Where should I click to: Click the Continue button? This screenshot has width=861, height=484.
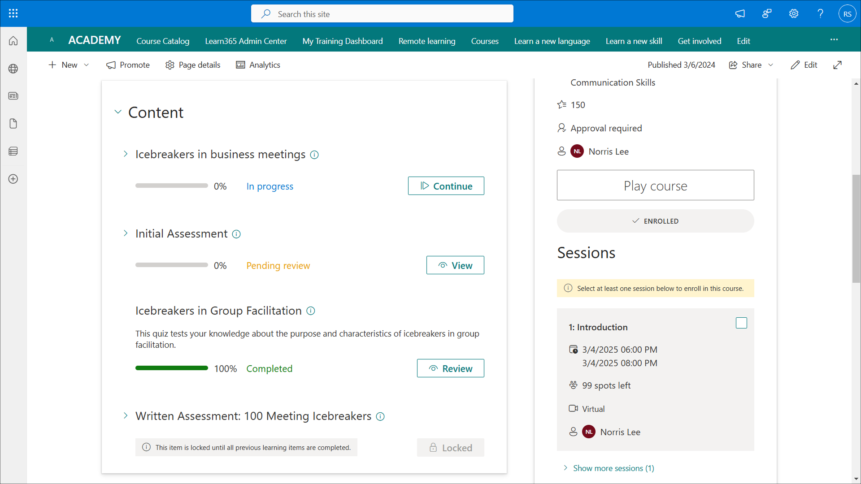446,186
